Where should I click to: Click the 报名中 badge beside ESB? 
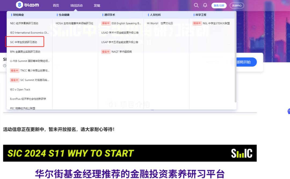click(106, 23)
